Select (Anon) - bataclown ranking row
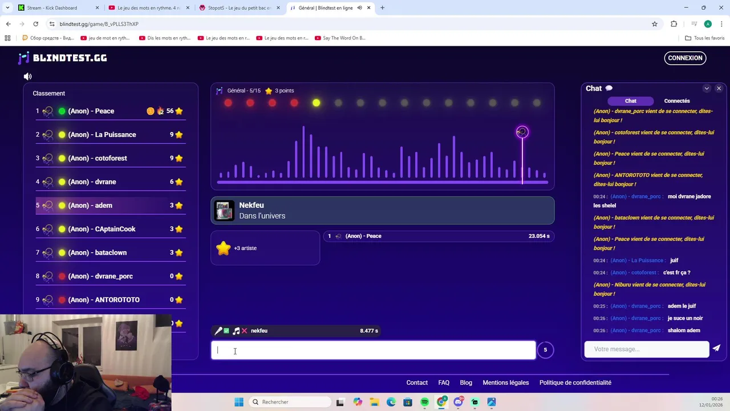 [110, 252]
